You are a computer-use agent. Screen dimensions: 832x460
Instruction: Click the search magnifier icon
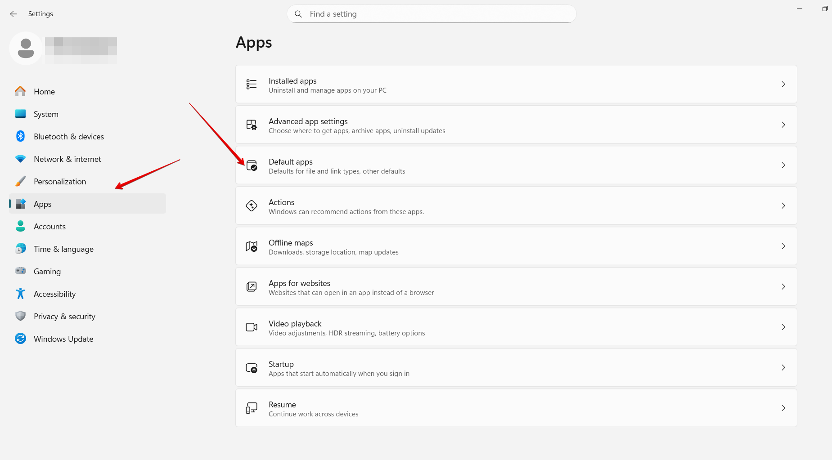tap(298, 14)
